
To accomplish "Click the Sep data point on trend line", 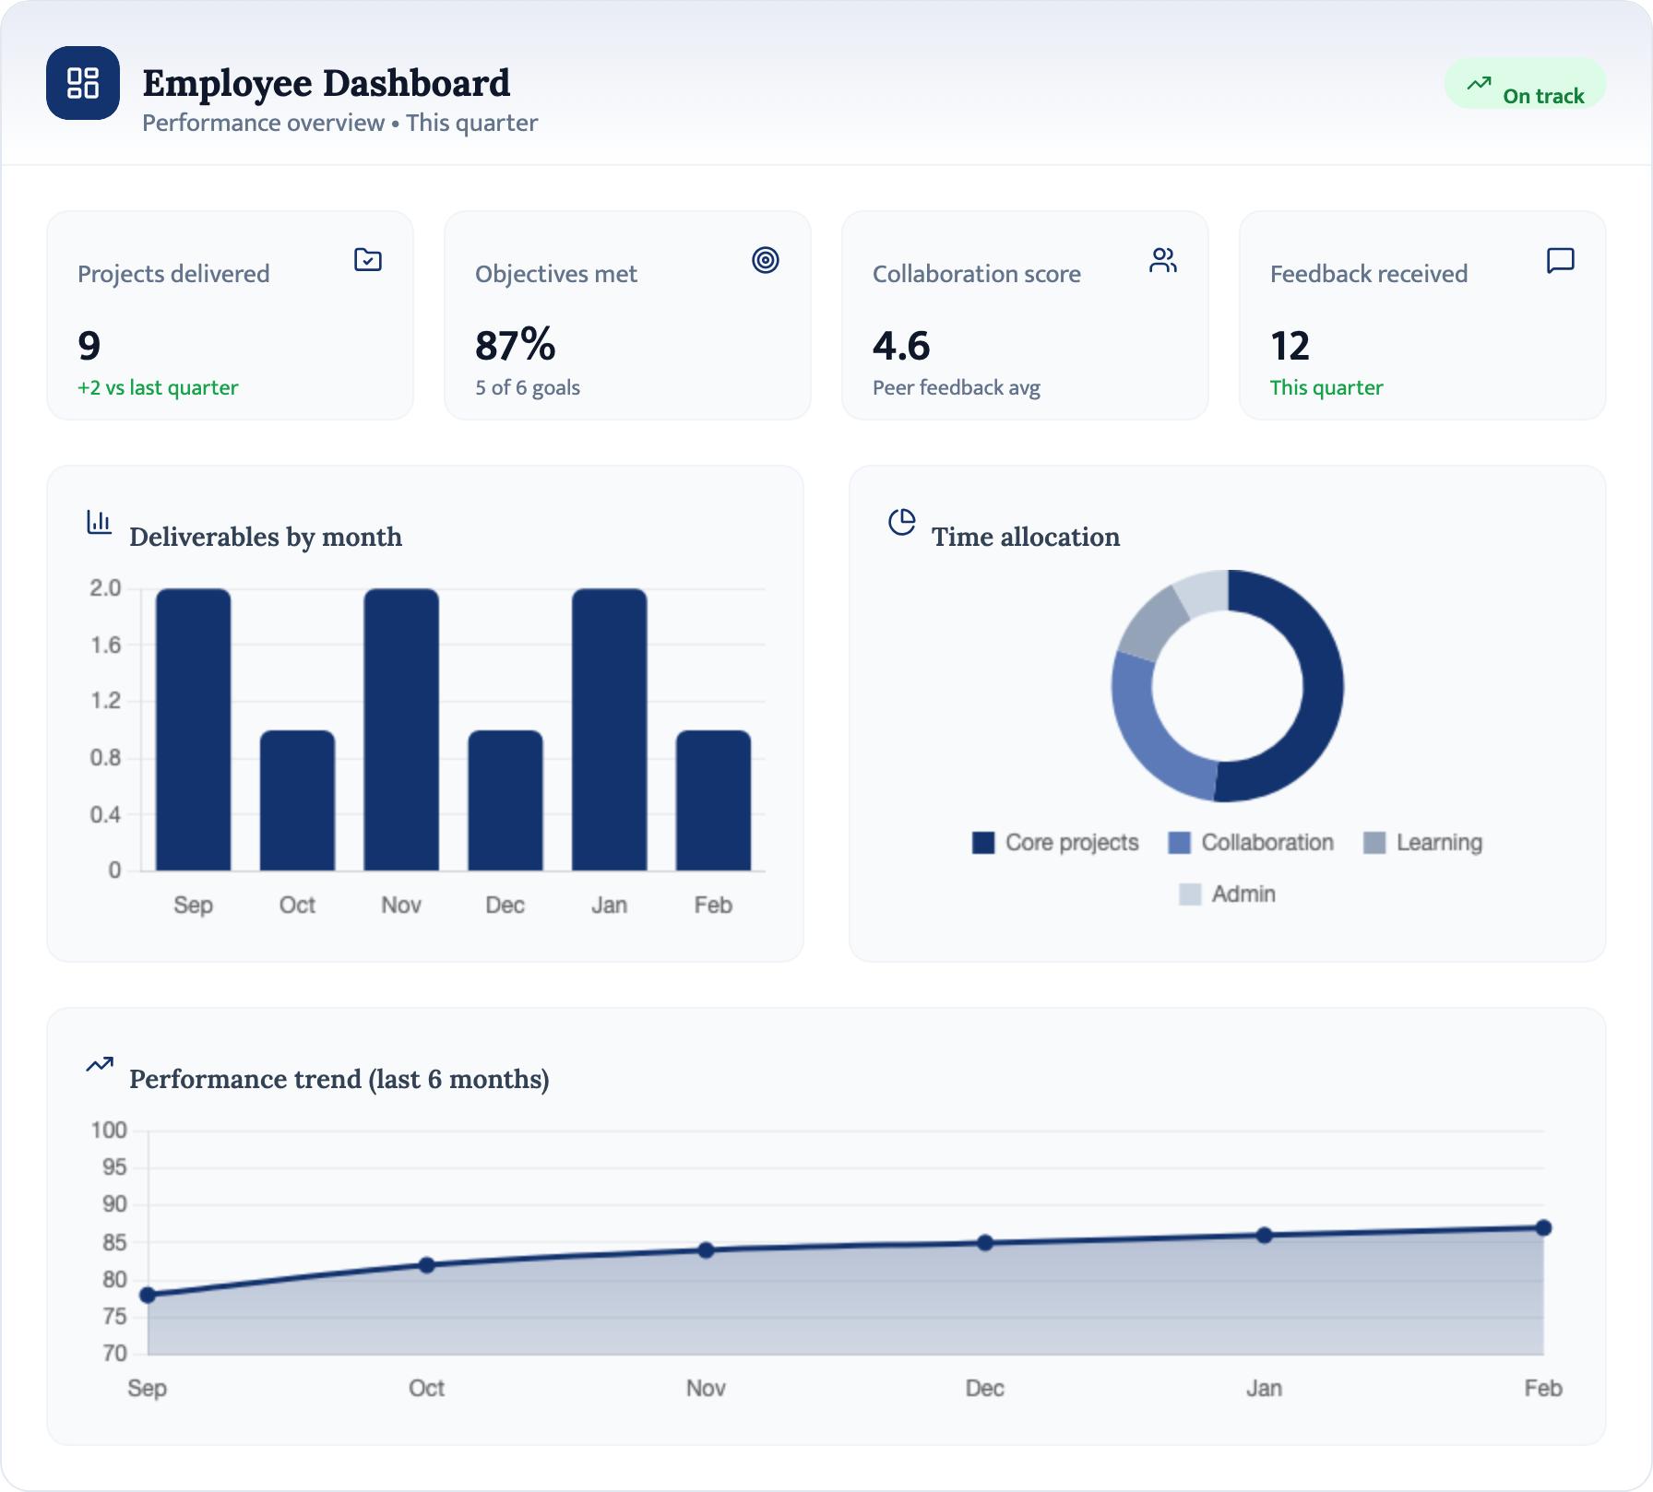I will tap(148, 1295).
